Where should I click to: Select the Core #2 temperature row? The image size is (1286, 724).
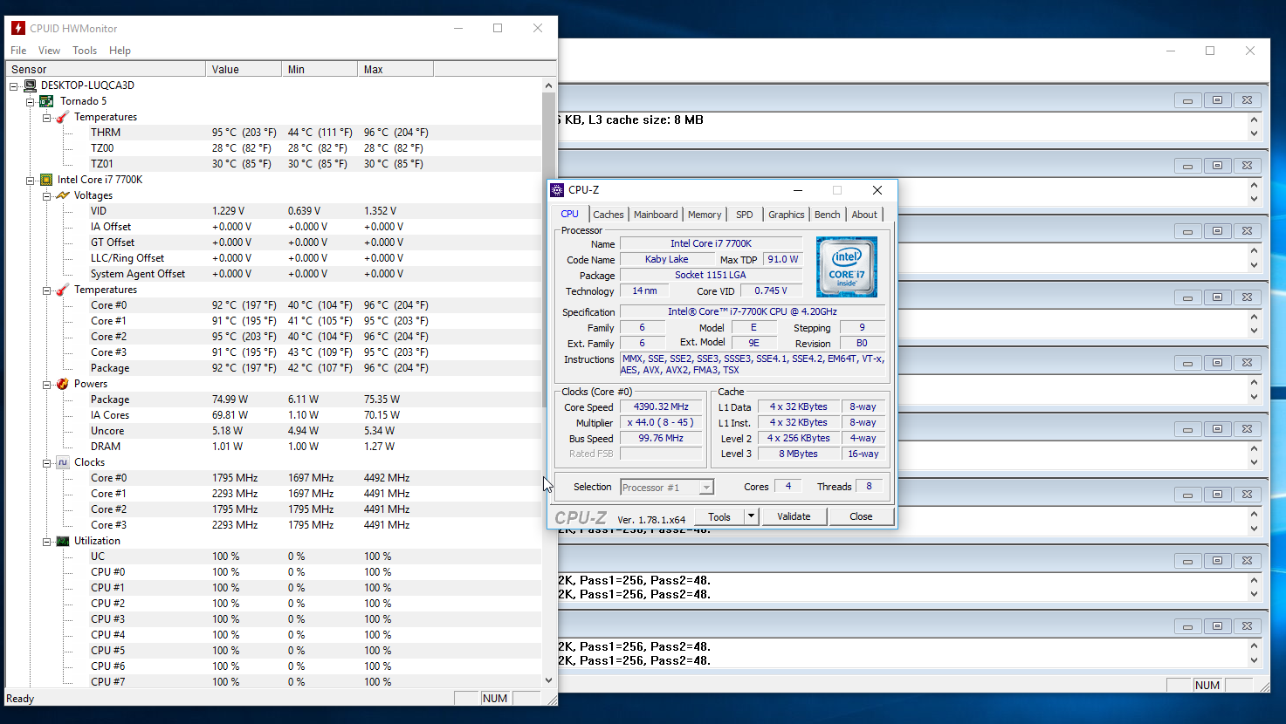273,337
